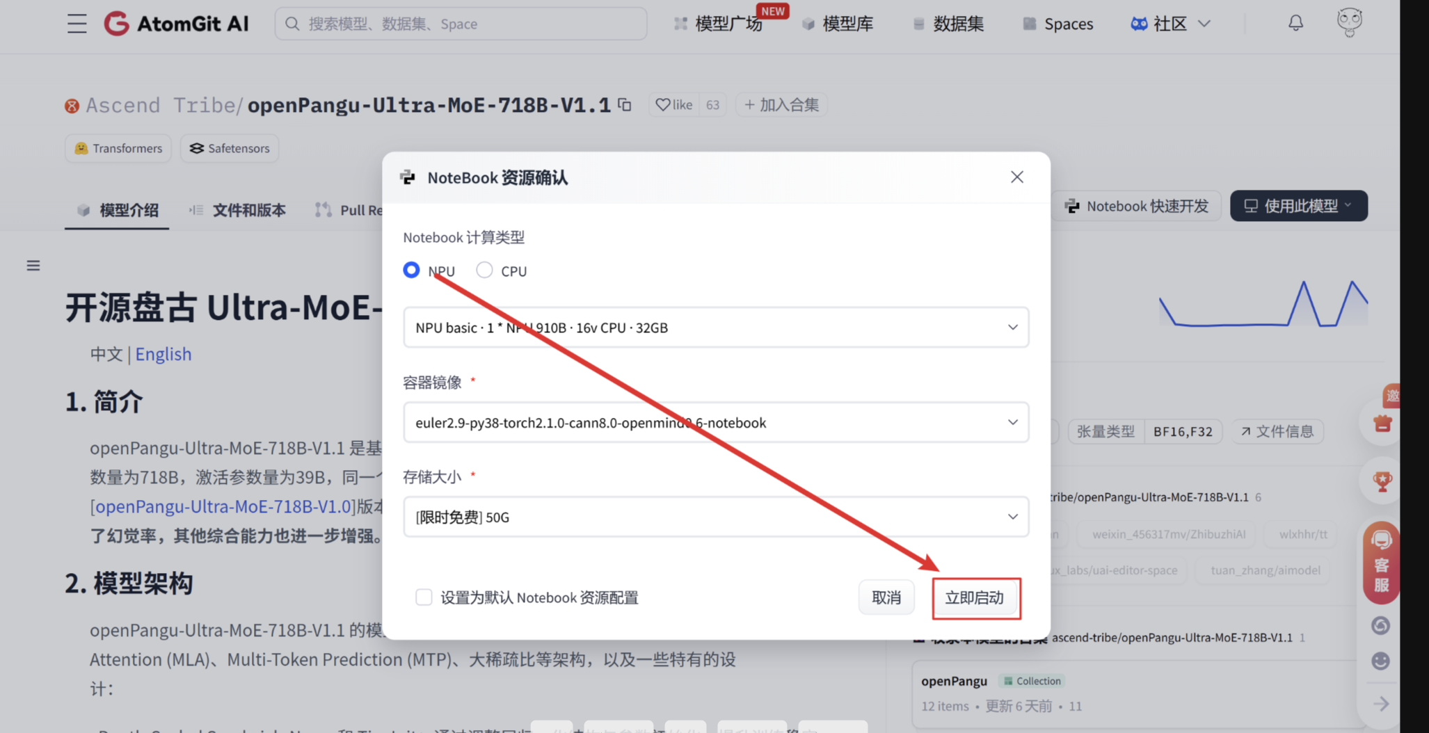Select the CPU compute type

(x=484, y=271)
